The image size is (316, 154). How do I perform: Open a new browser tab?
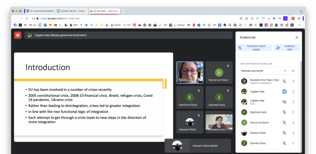pos(123,11)
